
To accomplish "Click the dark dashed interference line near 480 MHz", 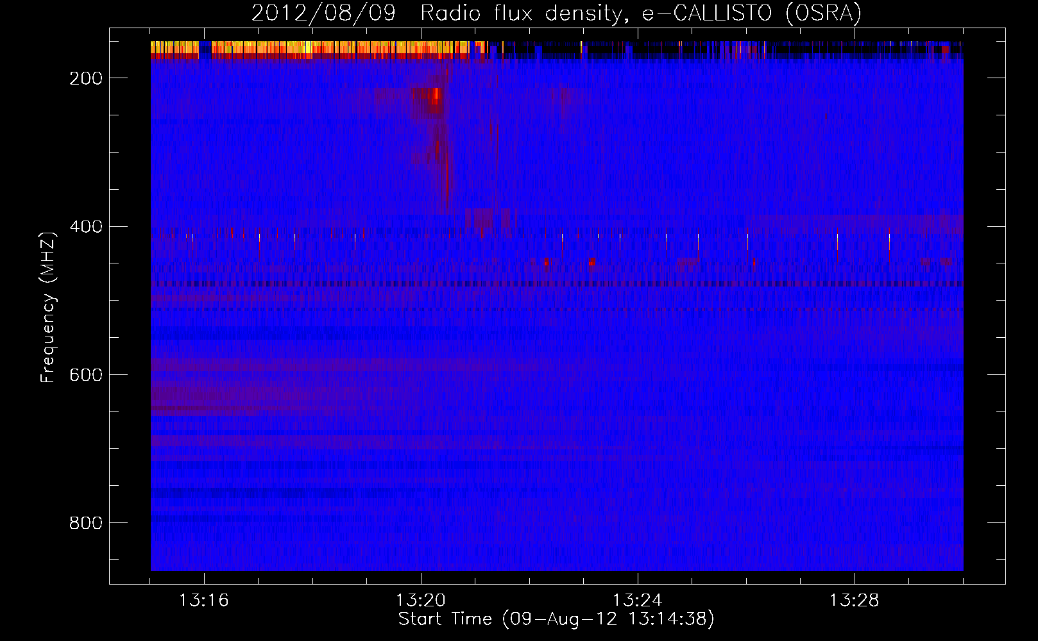I will pos(557,283).
